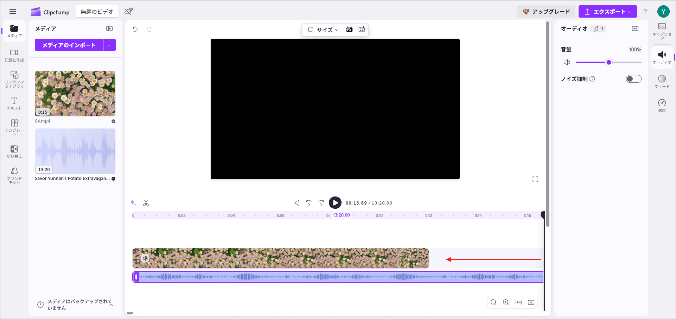Screen dimensions: 676x319
Task: Open the 切り替え transitions tab
Action: pos(14,152)
